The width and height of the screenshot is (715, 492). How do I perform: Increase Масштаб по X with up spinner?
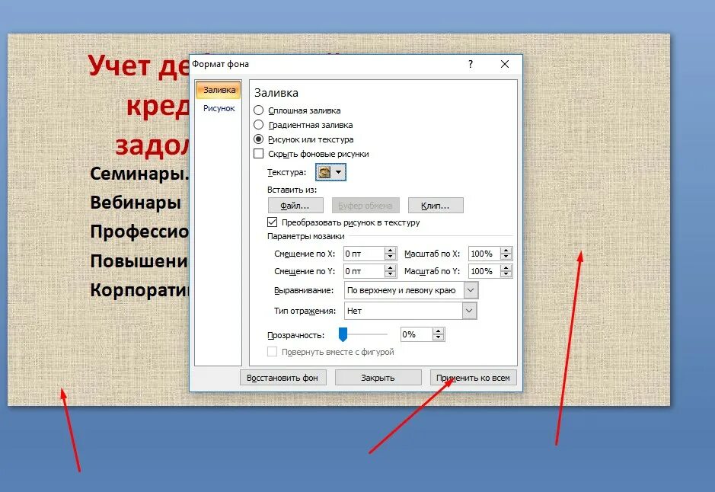[506, 251]
